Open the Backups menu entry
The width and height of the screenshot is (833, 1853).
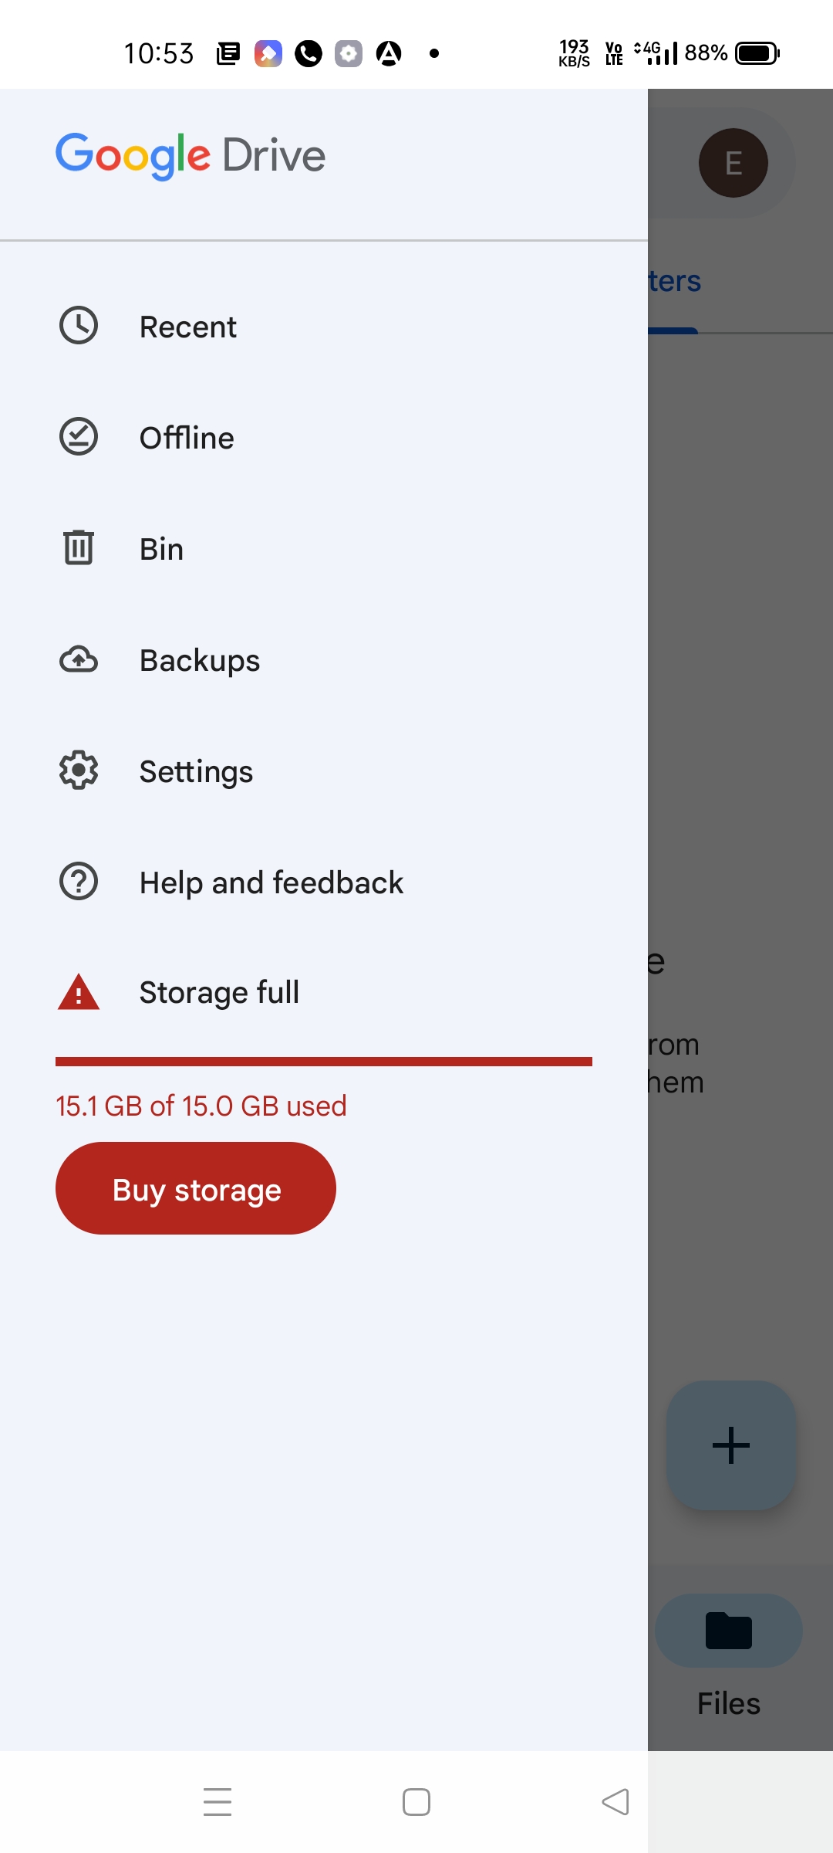point(324,660)
